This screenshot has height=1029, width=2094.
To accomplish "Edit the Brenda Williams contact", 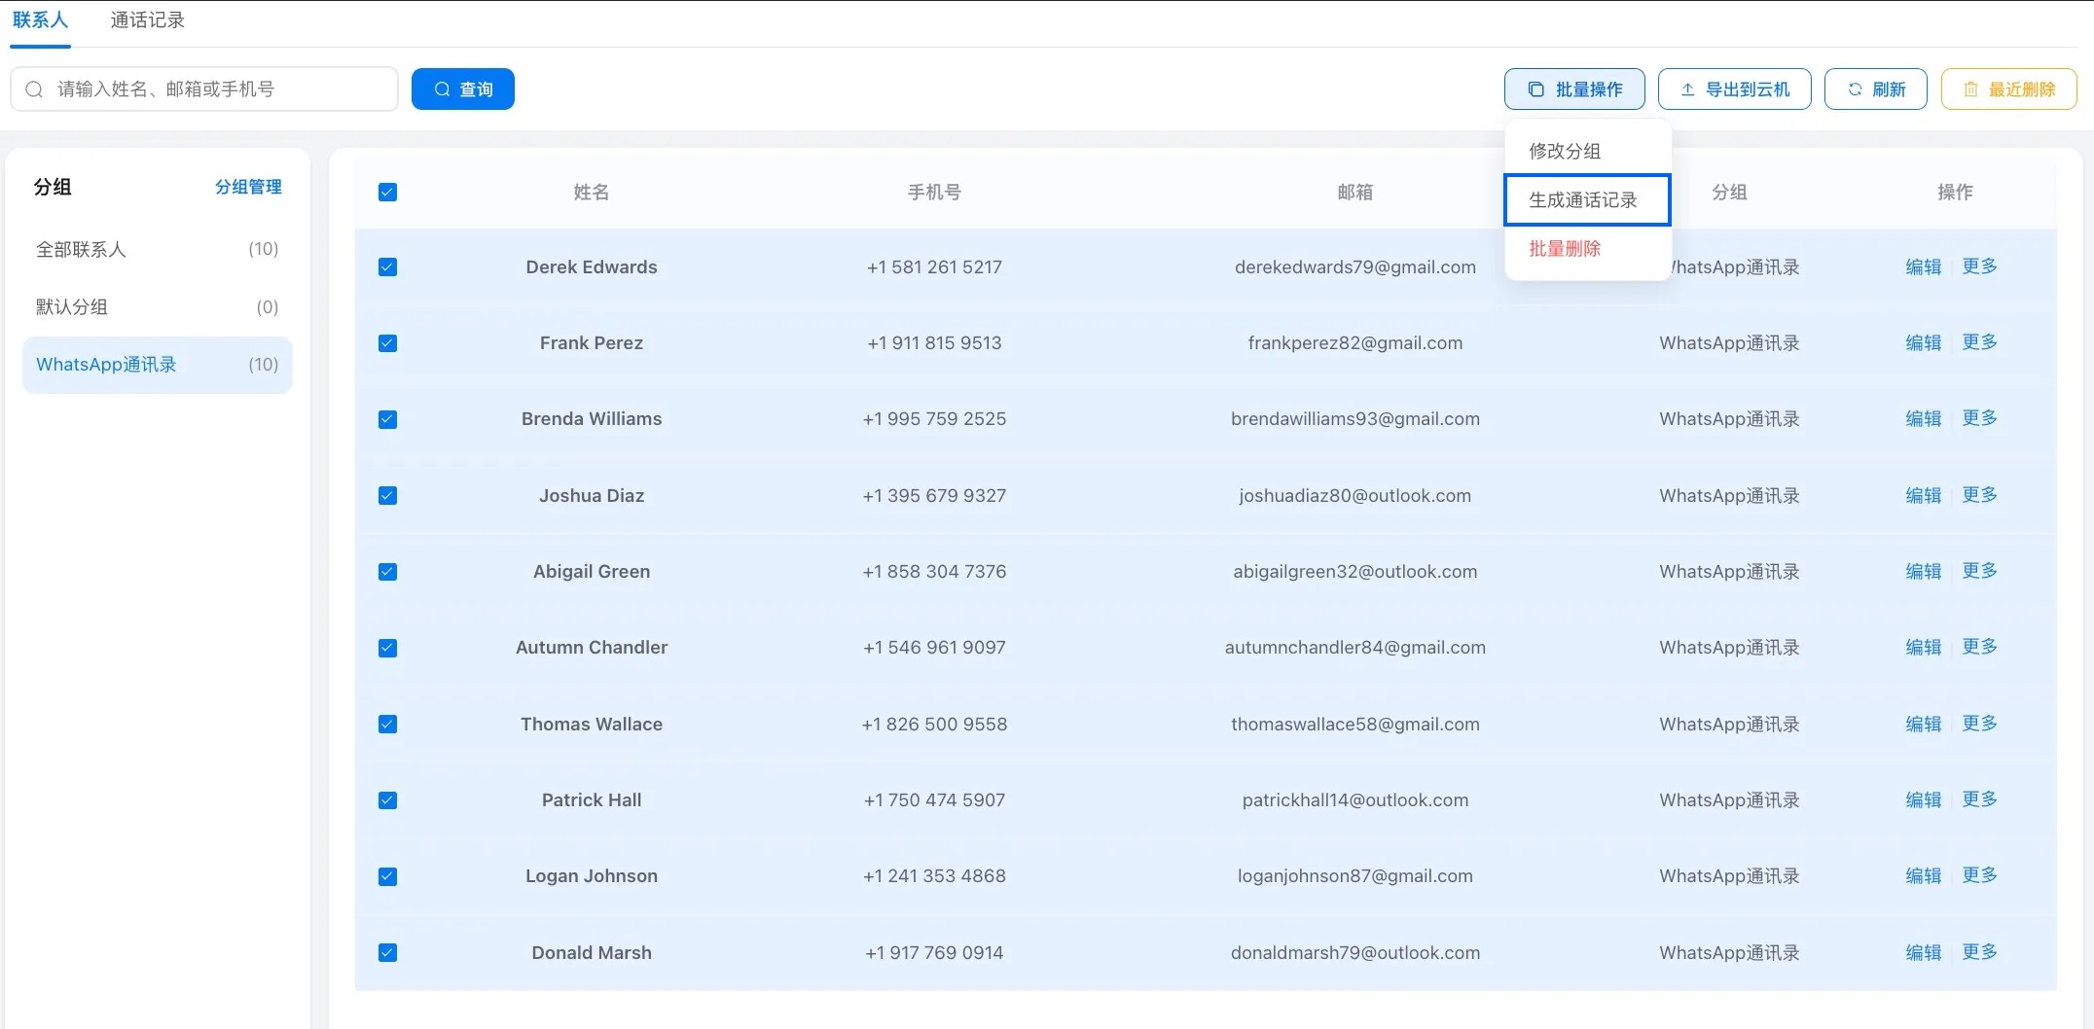I will coord(1924,419).
